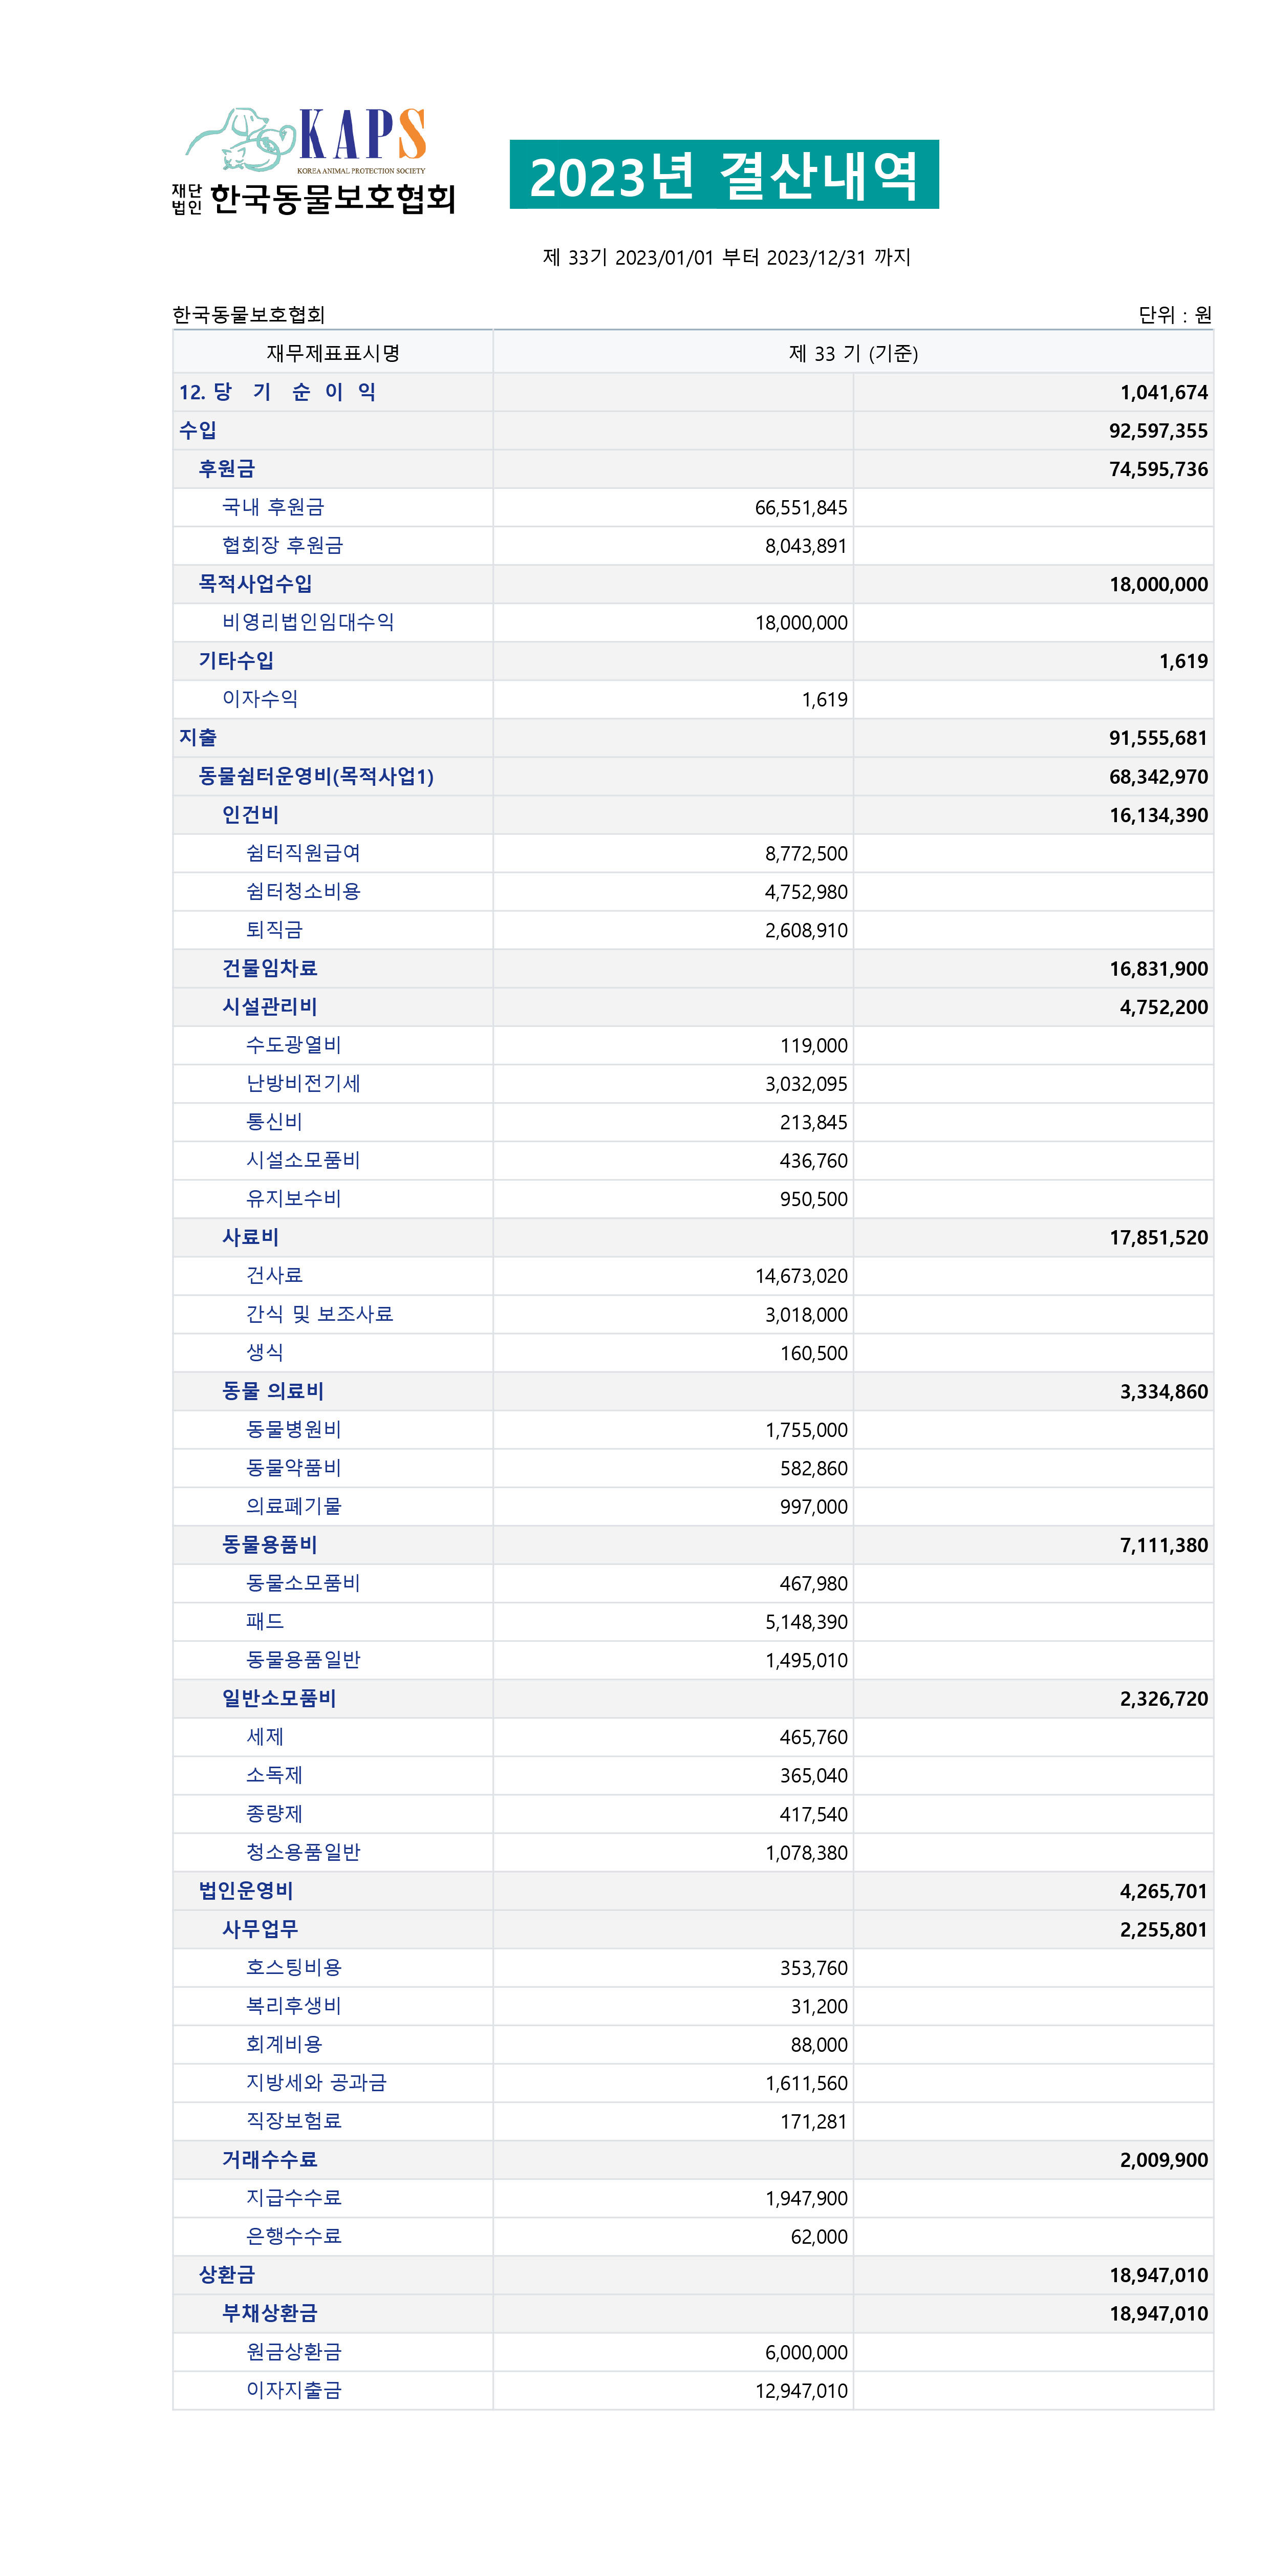Select the '상환금' row label
Image resolution: width=1271 pixels, height=2576 pixels.
227,2274
